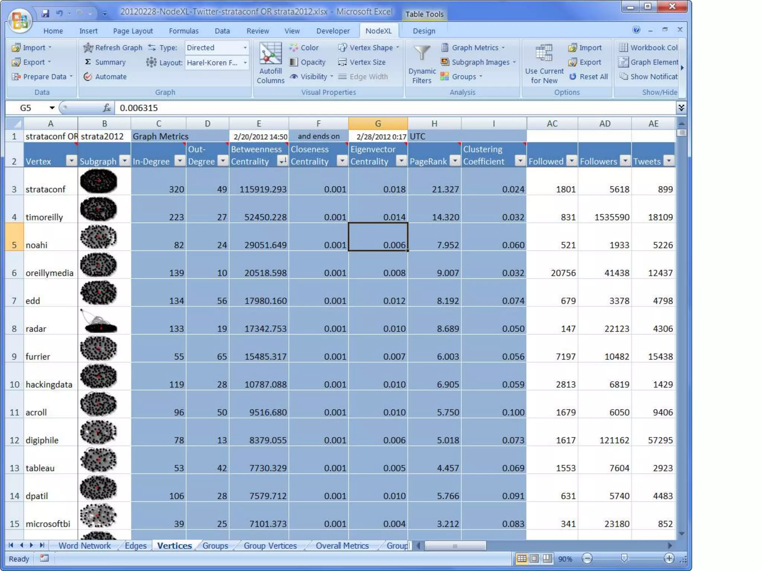Click the Workbook Columns button

point(648,48)
